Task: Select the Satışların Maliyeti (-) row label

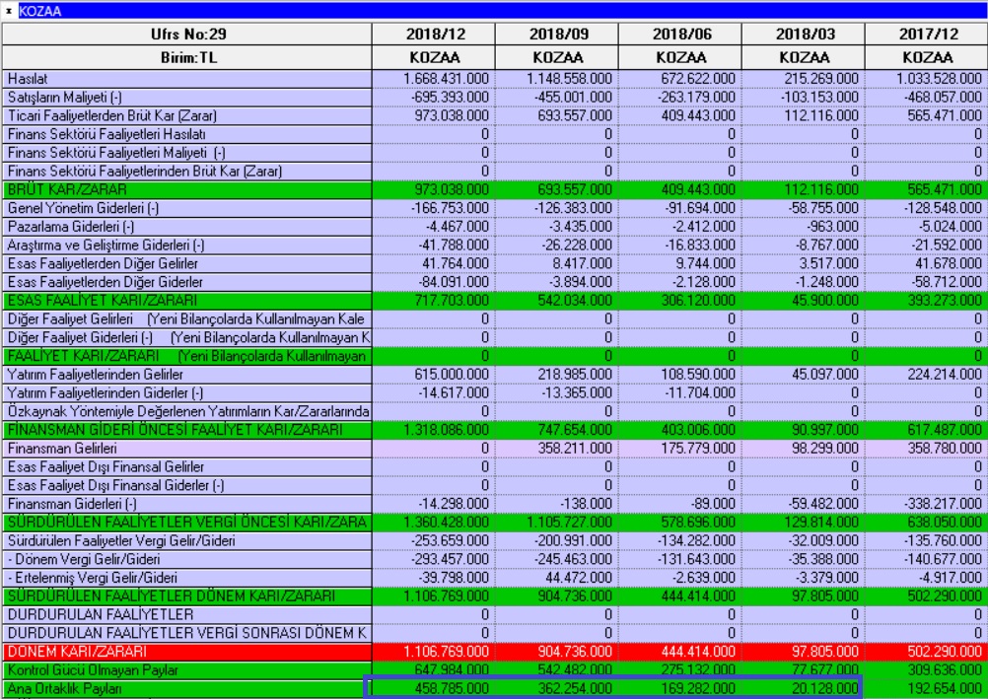Action: 187,97
